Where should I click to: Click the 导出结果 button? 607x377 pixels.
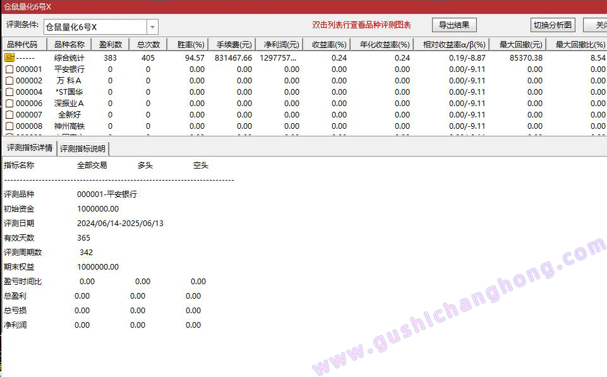454,25
